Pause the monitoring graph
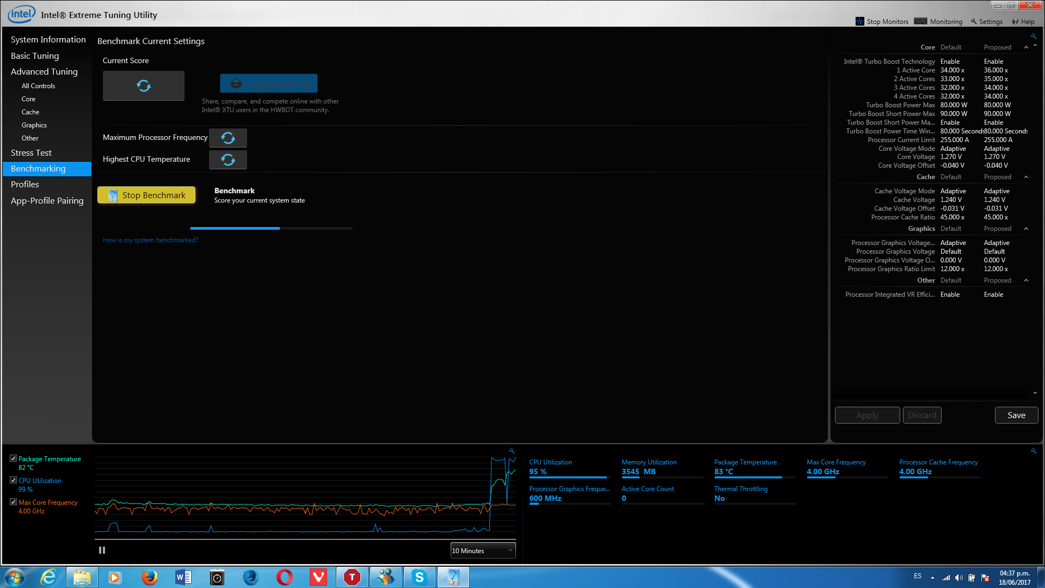 (102, 550)
